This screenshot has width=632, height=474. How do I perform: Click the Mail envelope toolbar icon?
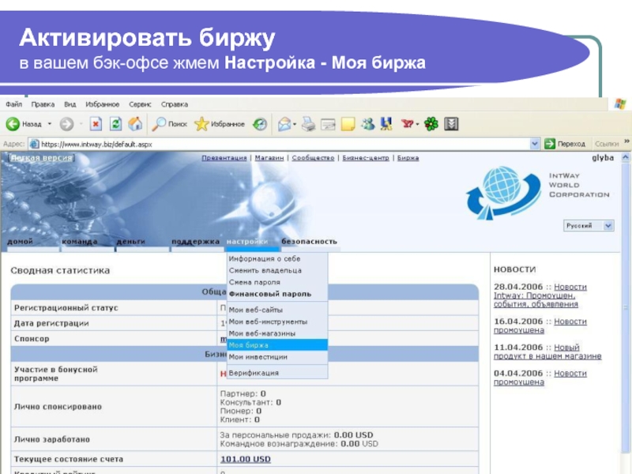(284, 124)
